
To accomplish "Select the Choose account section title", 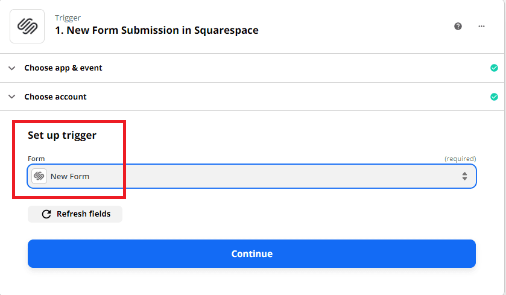I will (x=55, y=97).
